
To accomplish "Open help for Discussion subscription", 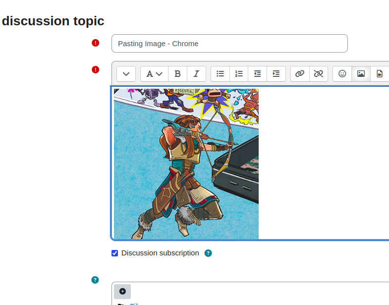I will (208, 253).
